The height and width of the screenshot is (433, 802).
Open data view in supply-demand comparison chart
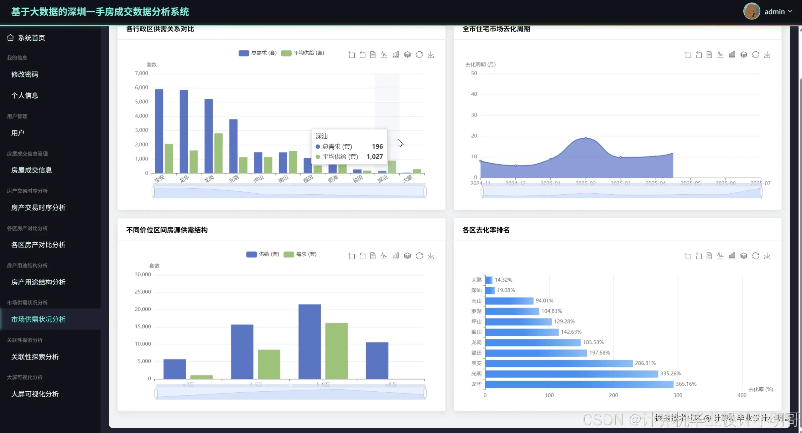coord(373,55)
